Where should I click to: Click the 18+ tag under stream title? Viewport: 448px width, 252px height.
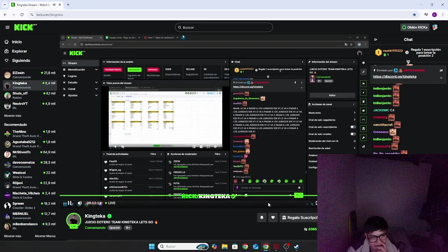[x=128, y=228]
